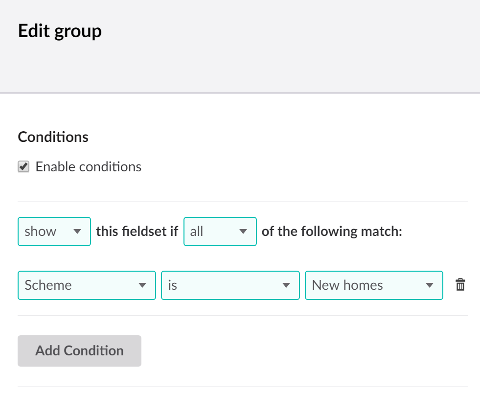Toggle the Enable conditions checkbox
The image size is (480, 395).
23,167
